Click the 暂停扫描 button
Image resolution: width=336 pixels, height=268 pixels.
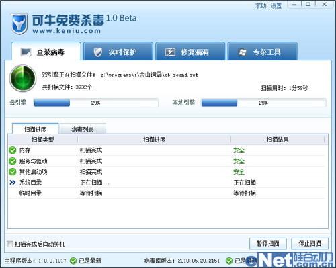click(268, 243)
